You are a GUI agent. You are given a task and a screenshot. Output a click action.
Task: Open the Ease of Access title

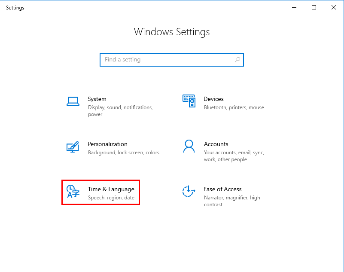pos(222,189)
